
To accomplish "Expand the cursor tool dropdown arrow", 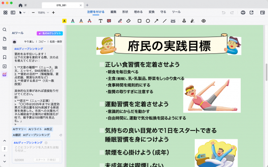I will coord(24,12).
